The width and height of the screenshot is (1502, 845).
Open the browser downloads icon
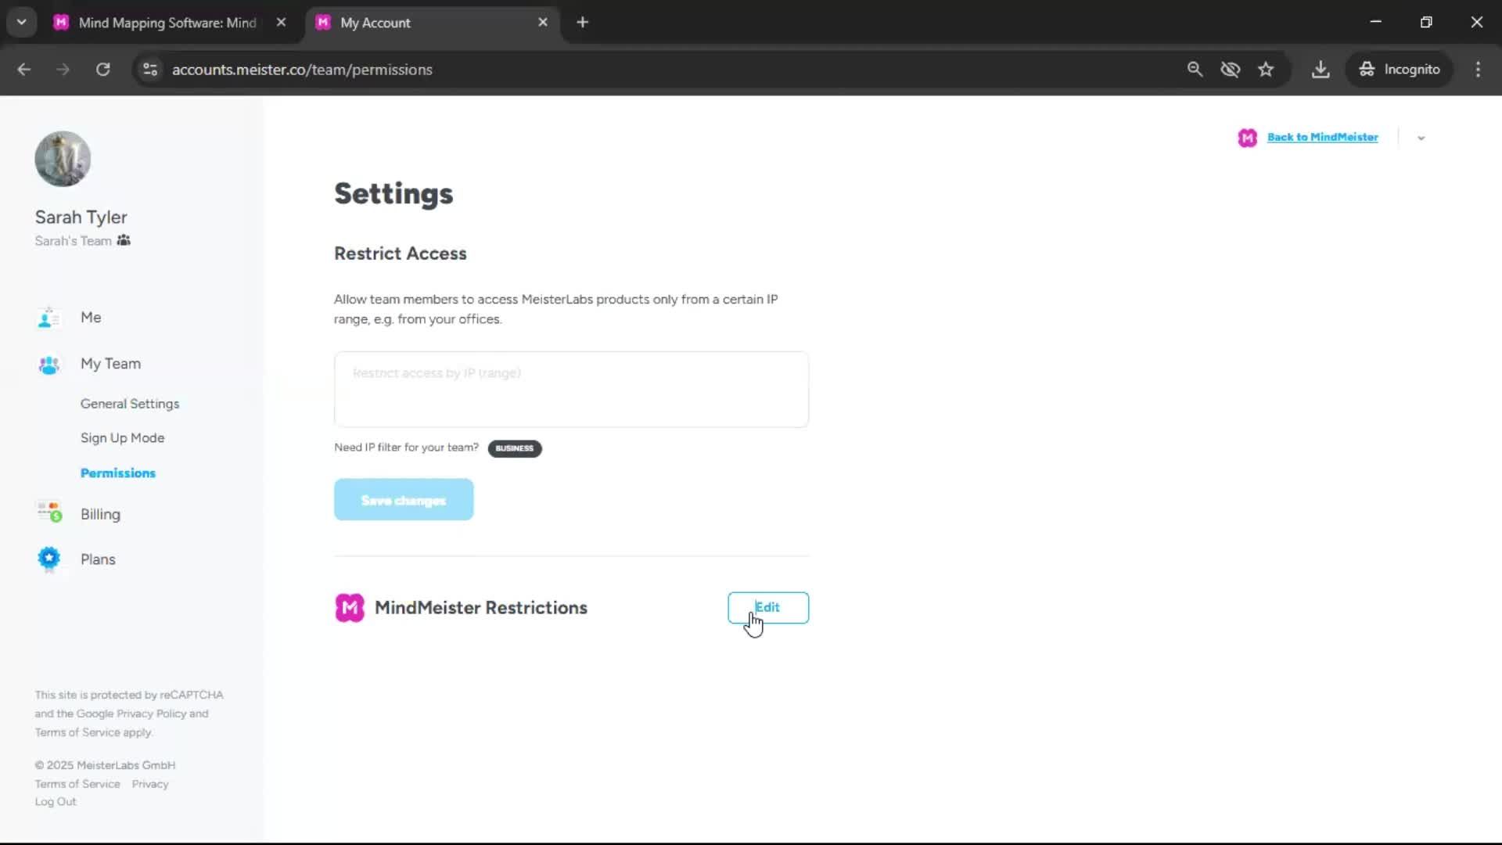pos(1321,70)
